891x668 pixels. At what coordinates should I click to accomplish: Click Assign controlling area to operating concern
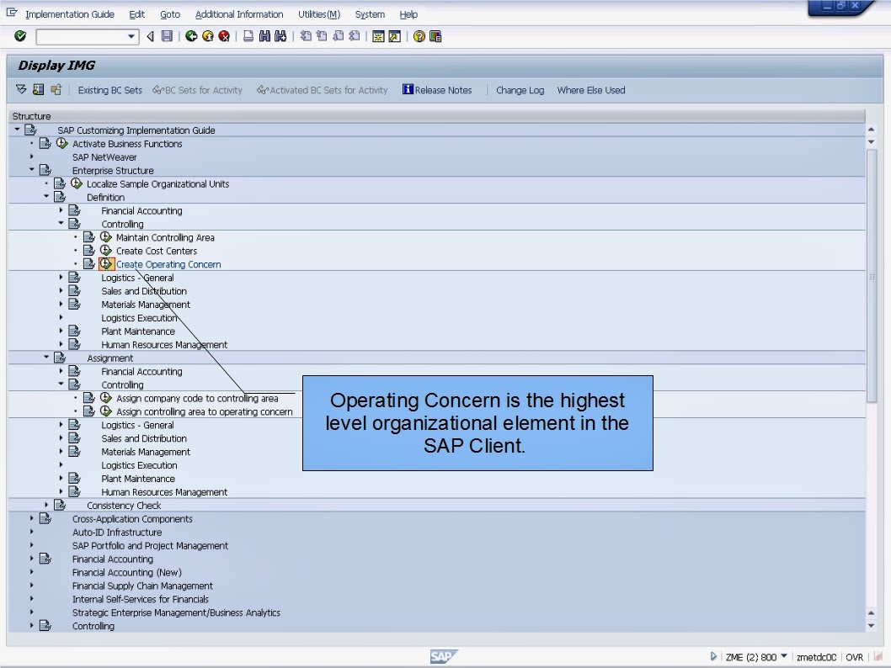click(x=205, y=411)
